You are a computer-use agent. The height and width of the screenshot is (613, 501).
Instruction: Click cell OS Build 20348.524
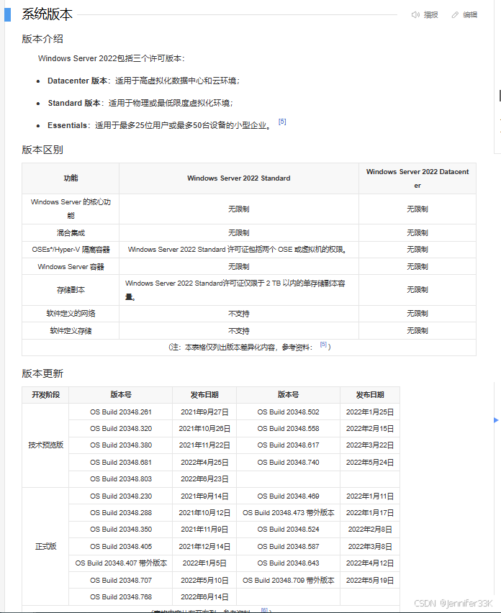288,530
